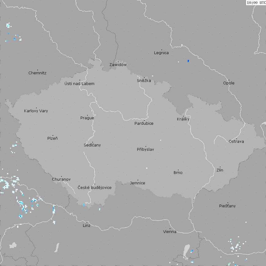This screenshot has width=266, height=266.
Task: Click the Zawidów label
Action: pos(118,65)
